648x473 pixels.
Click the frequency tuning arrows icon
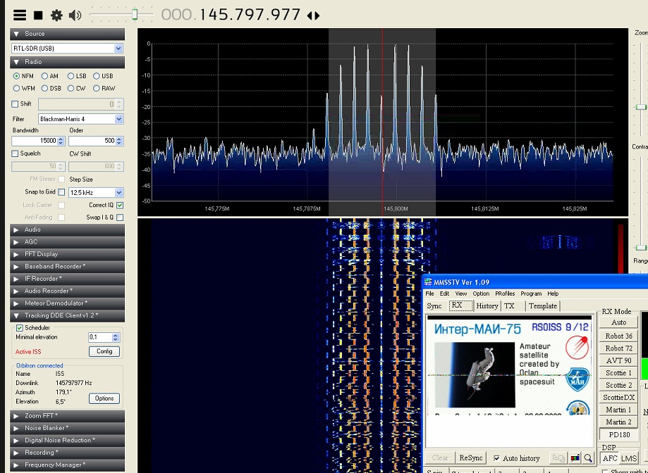(313, 15)
